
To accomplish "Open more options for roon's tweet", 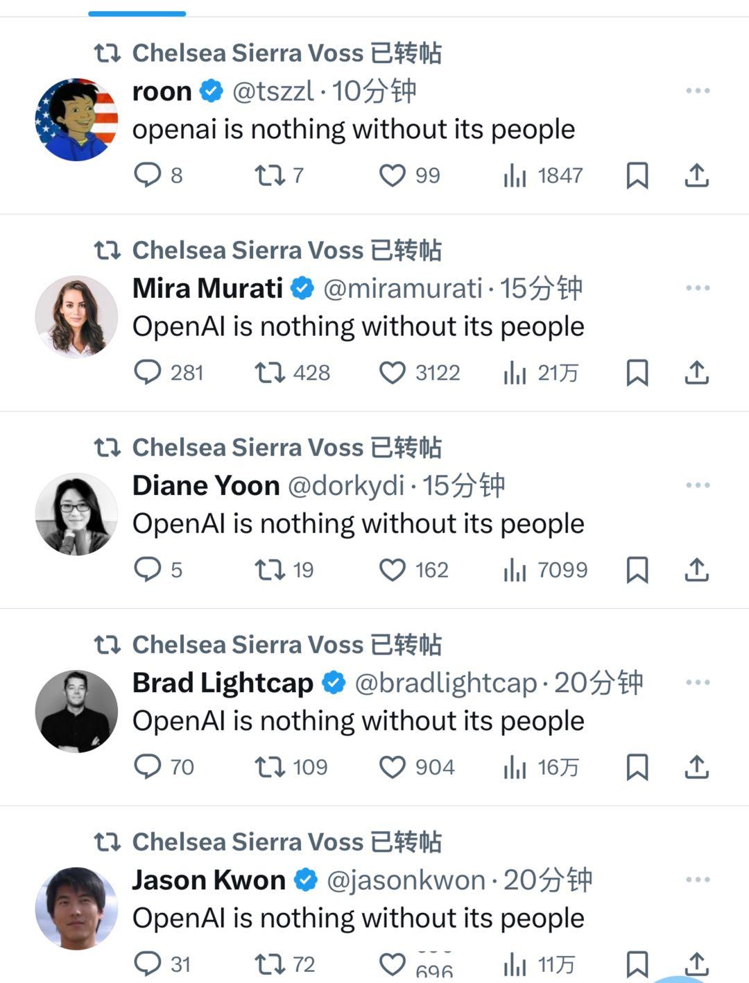I will [698, 91].
